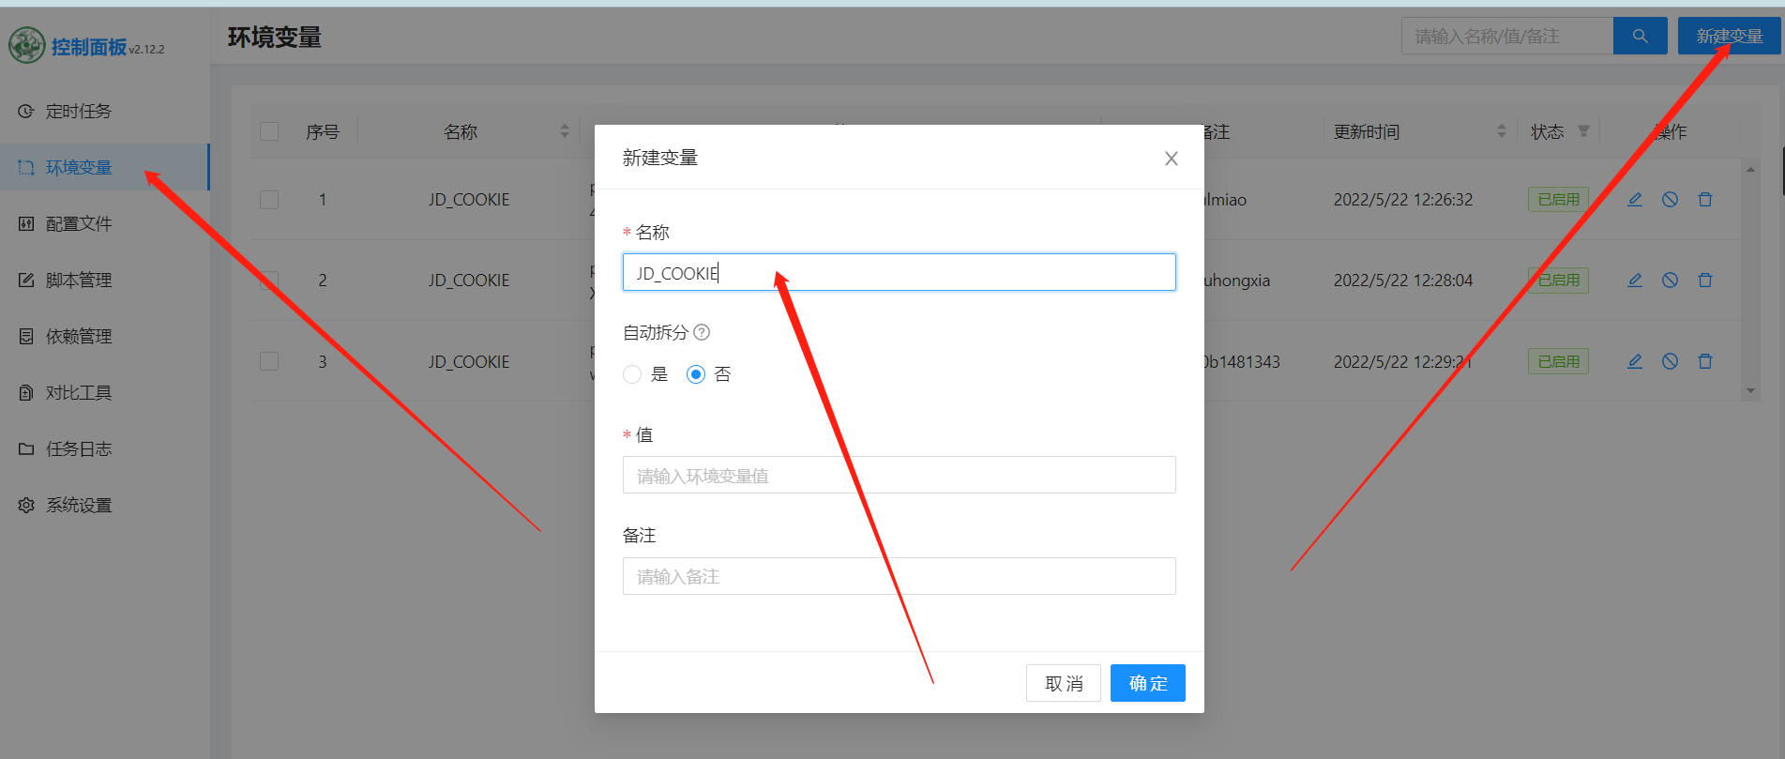Focus the 备注 input field
Viewport: 1785px width, 759px height.
click(x=899, y=576)
